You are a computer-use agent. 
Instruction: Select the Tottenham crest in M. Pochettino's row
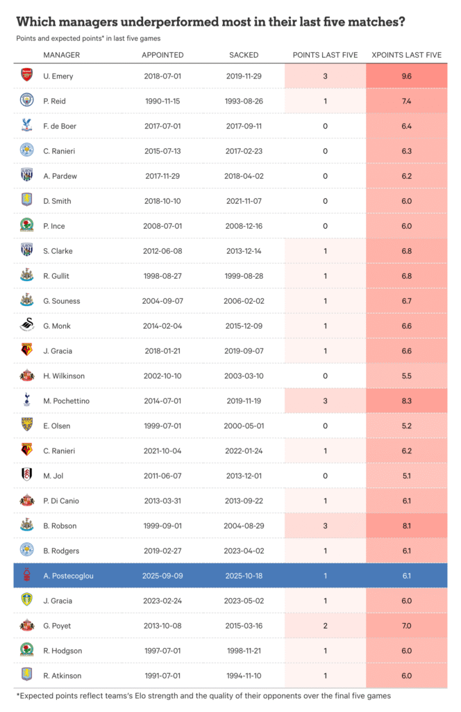tap(26, 400)
